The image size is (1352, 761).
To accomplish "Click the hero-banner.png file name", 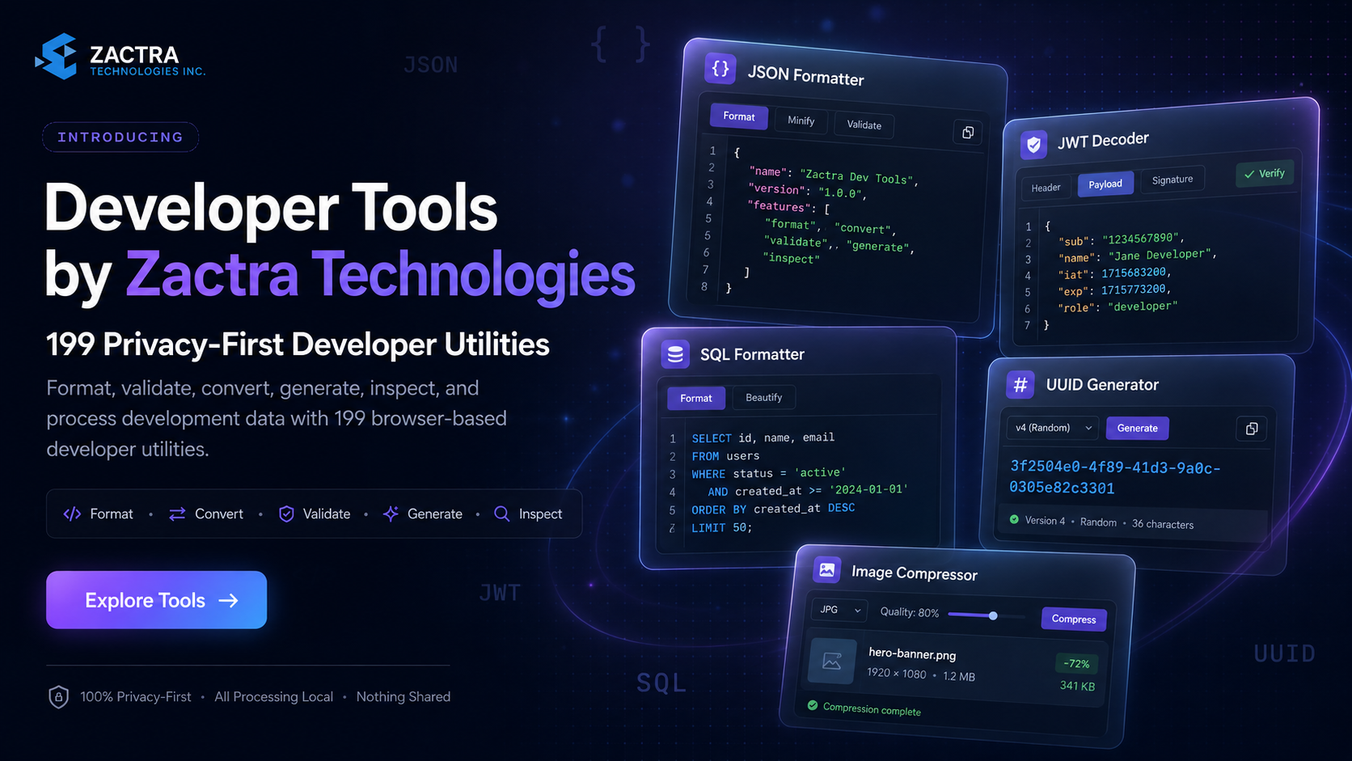I will click(912, 653).
